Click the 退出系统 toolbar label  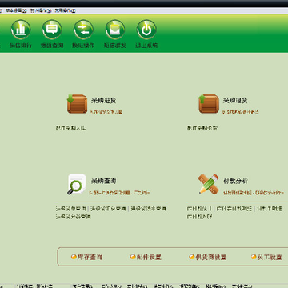(x=146, y=46)
